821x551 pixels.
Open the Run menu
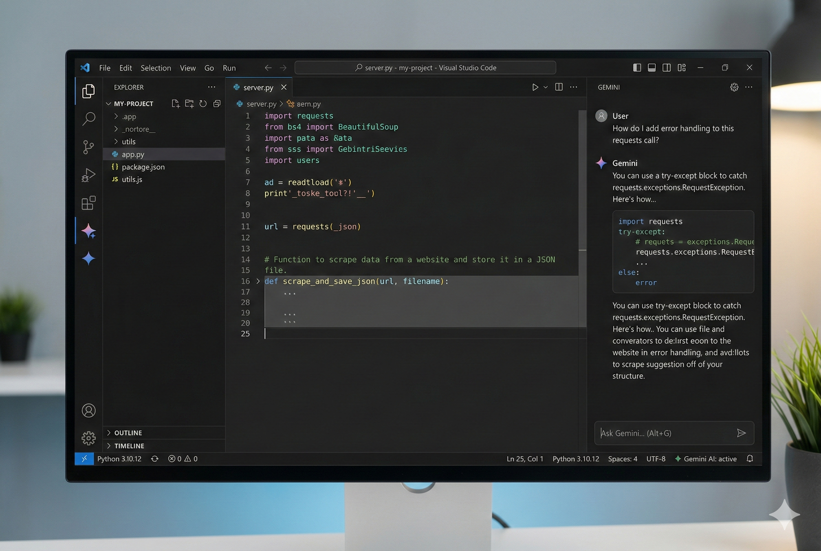click(229, 68)
